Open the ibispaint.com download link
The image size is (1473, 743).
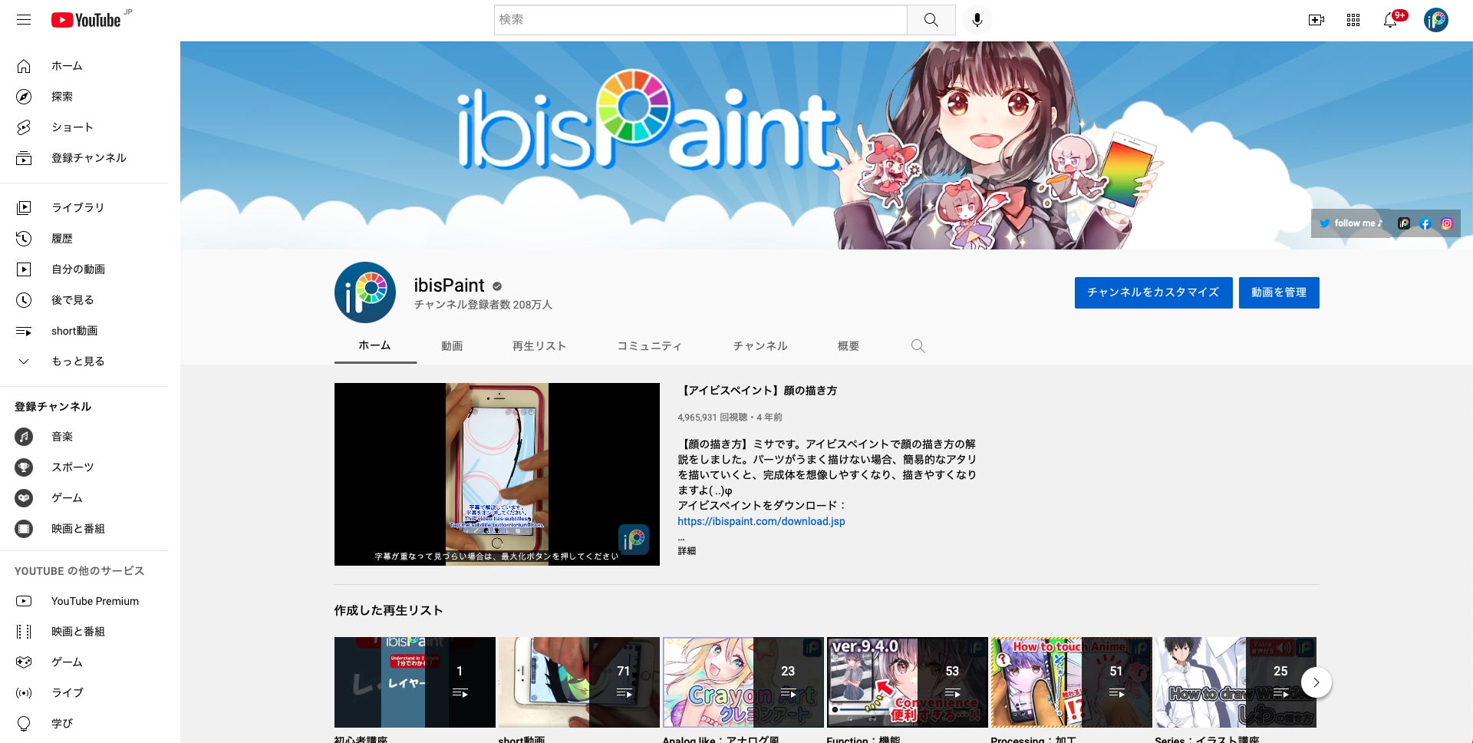[x=760, y=521]
